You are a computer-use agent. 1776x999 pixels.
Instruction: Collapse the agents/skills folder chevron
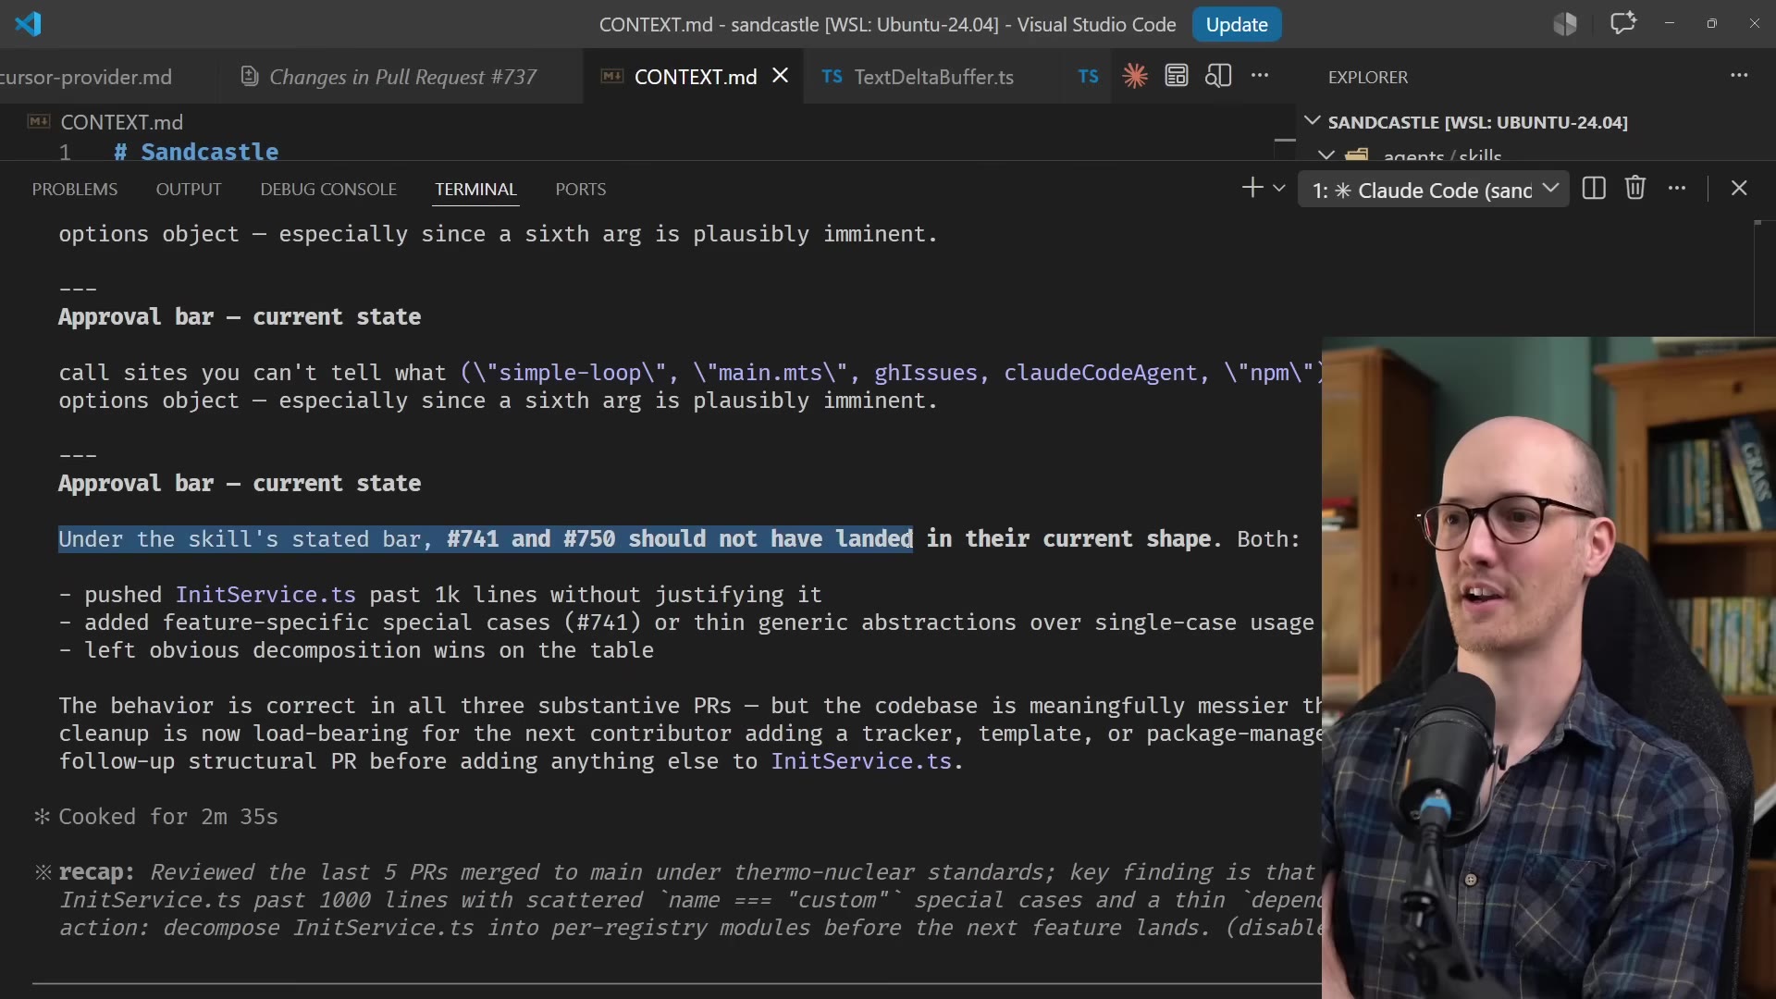(1326, 154)
